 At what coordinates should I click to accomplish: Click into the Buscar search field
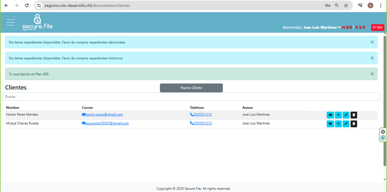point(191,96)
